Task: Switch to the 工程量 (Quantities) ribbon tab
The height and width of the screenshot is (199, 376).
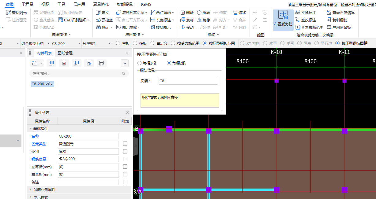Action: point(28,4)
